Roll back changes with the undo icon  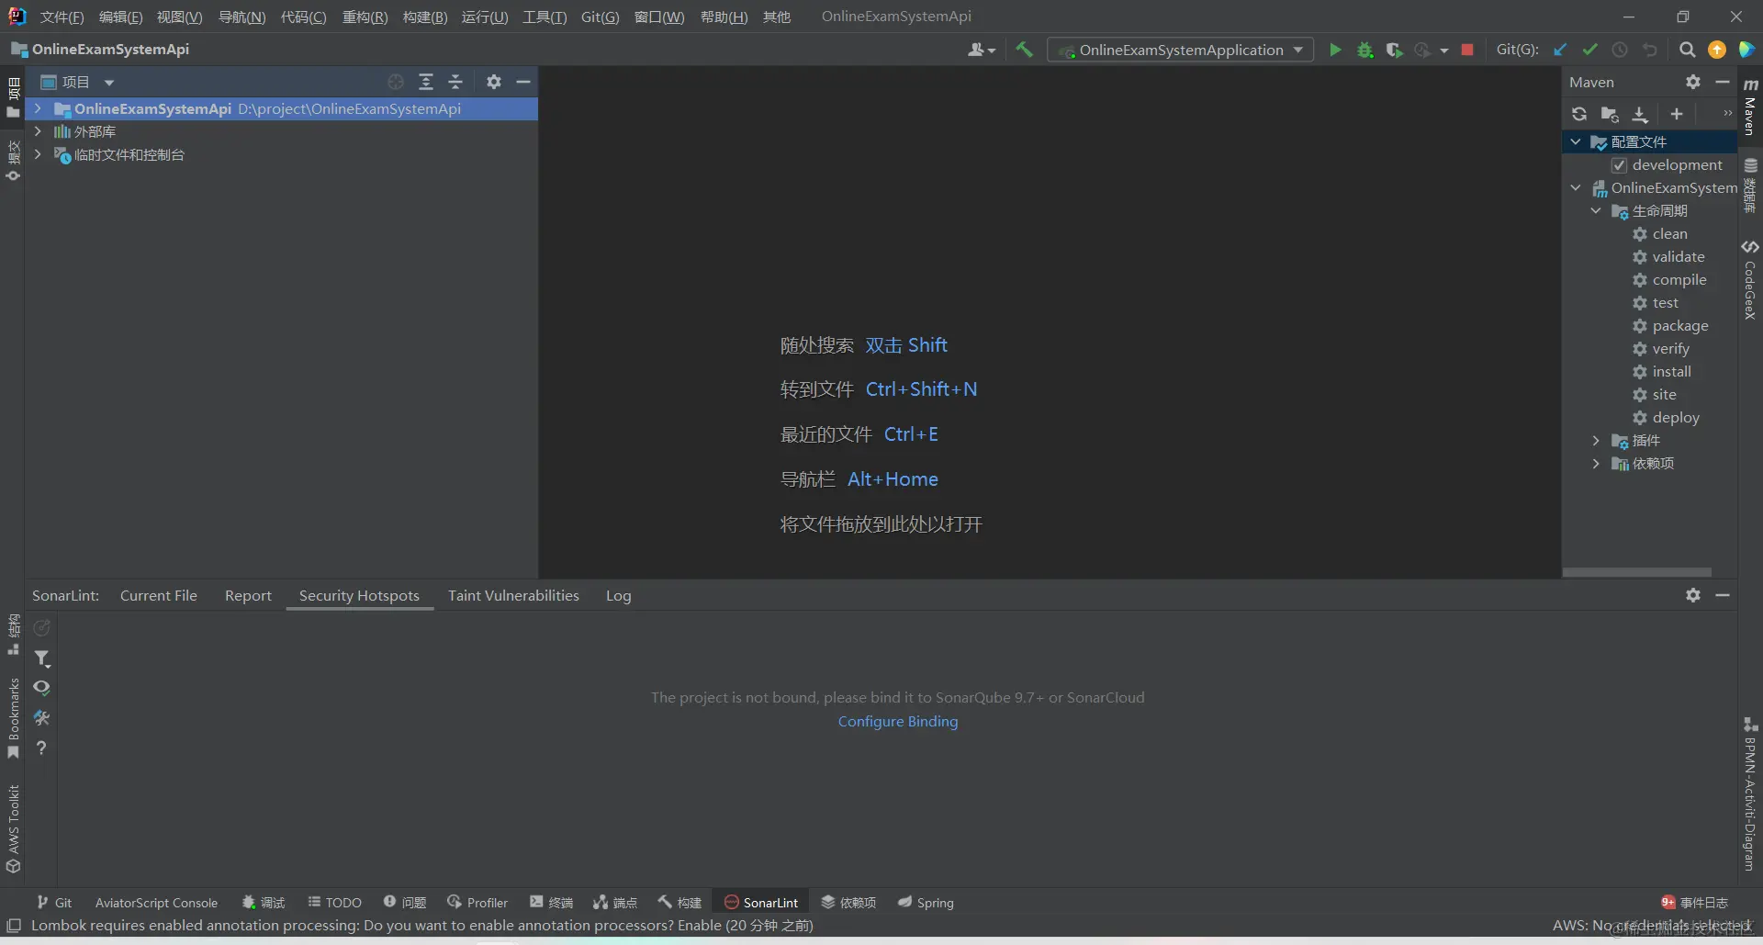click(1650, 50)
